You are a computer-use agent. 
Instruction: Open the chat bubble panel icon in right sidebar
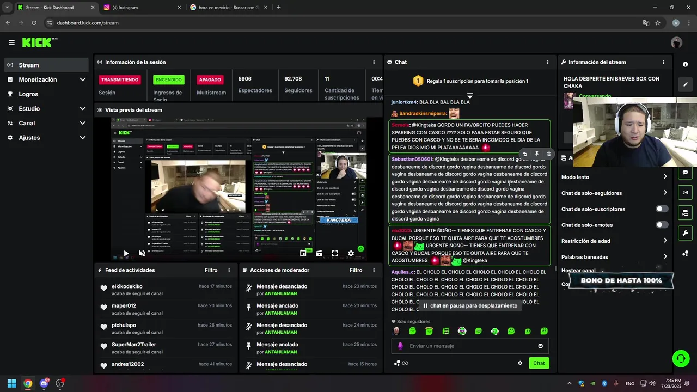tap(685, 173)
